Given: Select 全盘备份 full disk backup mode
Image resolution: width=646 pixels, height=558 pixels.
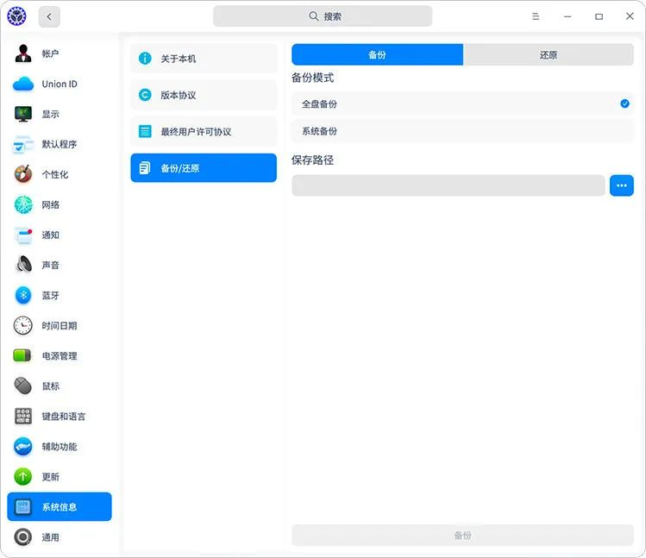Looking at the screenshot, I should pos(462,103).
